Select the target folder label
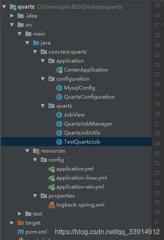This screenshot has height=240, width=164. [x=33, y=223]
